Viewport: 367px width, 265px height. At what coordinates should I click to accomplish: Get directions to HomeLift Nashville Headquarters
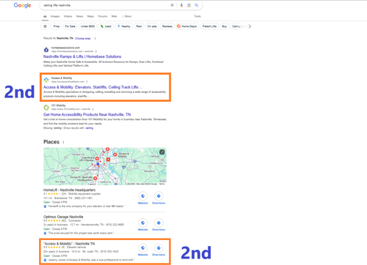pyautogui.click(x=159, y=198)
